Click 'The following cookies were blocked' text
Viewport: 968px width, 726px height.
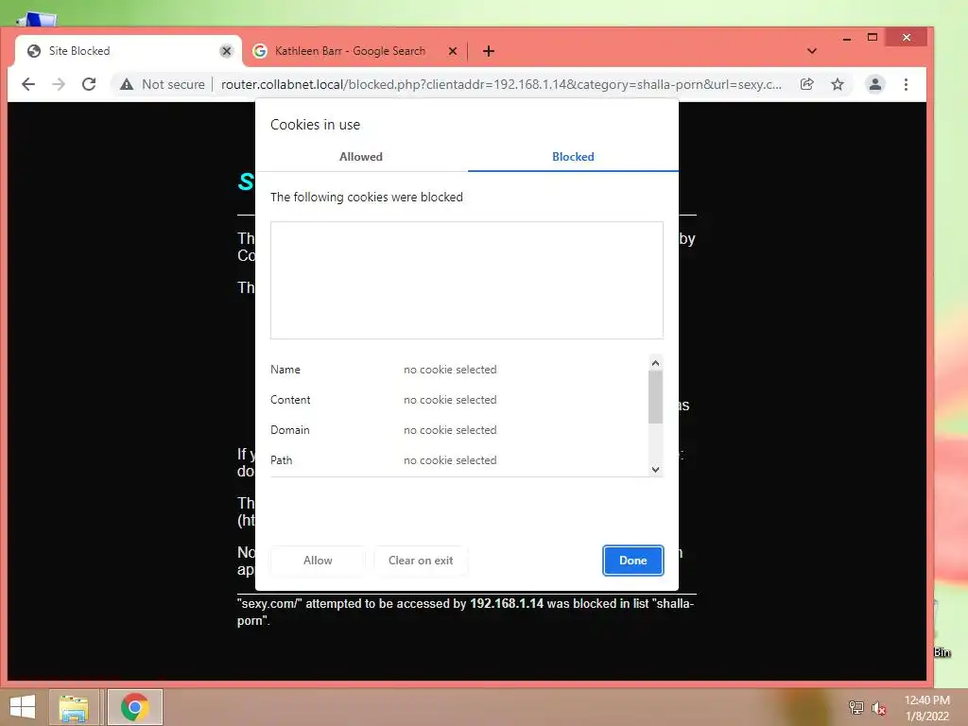[367, 197]
